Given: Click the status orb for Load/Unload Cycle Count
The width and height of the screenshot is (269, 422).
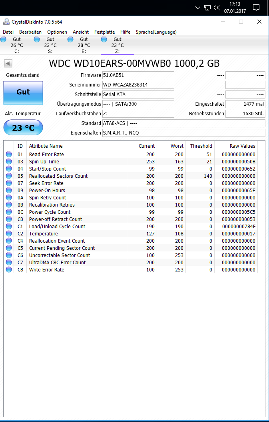Looking at the screenshot, I should (x=9, y=226).
